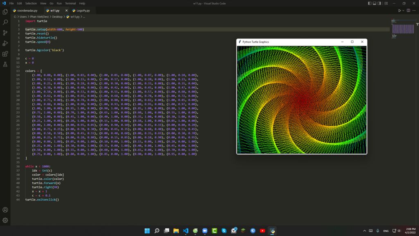Screen dimensions: 419x236
Task: Click line number 13 in the gutter
Action: point(18,71)
